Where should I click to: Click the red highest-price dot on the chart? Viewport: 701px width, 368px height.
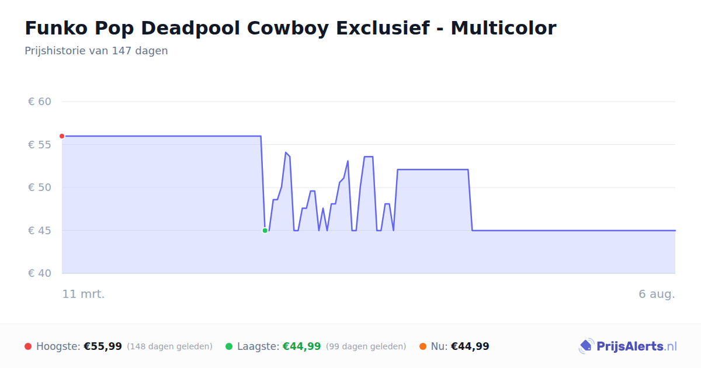pyautogui.click(x=62, y=136)
